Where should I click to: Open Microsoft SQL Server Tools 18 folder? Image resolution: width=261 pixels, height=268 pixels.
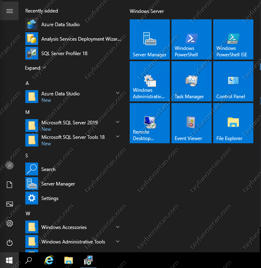(73, 140)
